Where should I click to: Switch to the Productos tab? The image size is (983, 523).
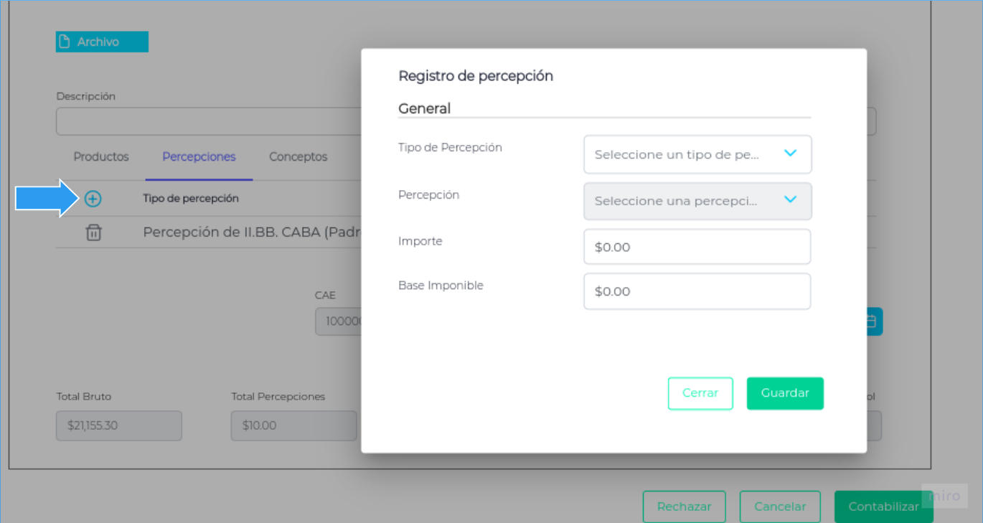coord(101,156)
